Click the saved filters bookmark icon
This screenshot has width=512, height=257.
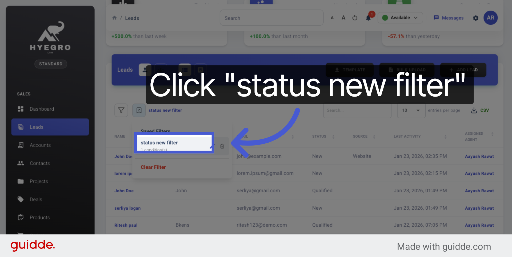tap(139, 110)
